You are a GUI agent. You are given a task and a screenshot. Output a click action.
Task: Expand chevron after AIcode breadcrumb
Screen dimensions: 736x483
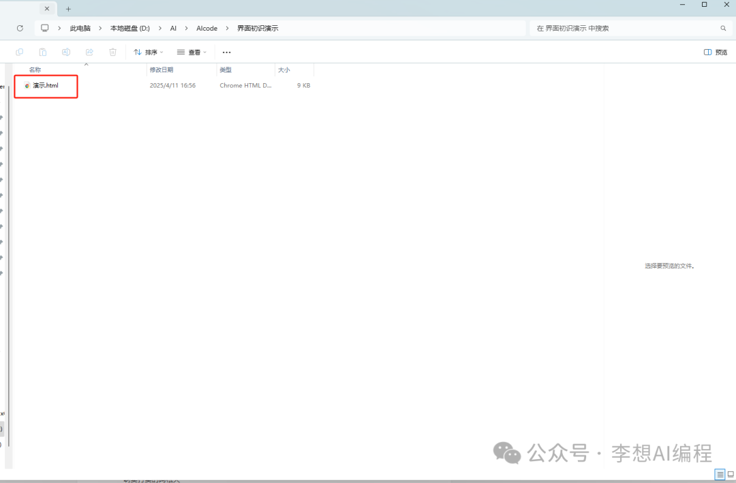227,28
